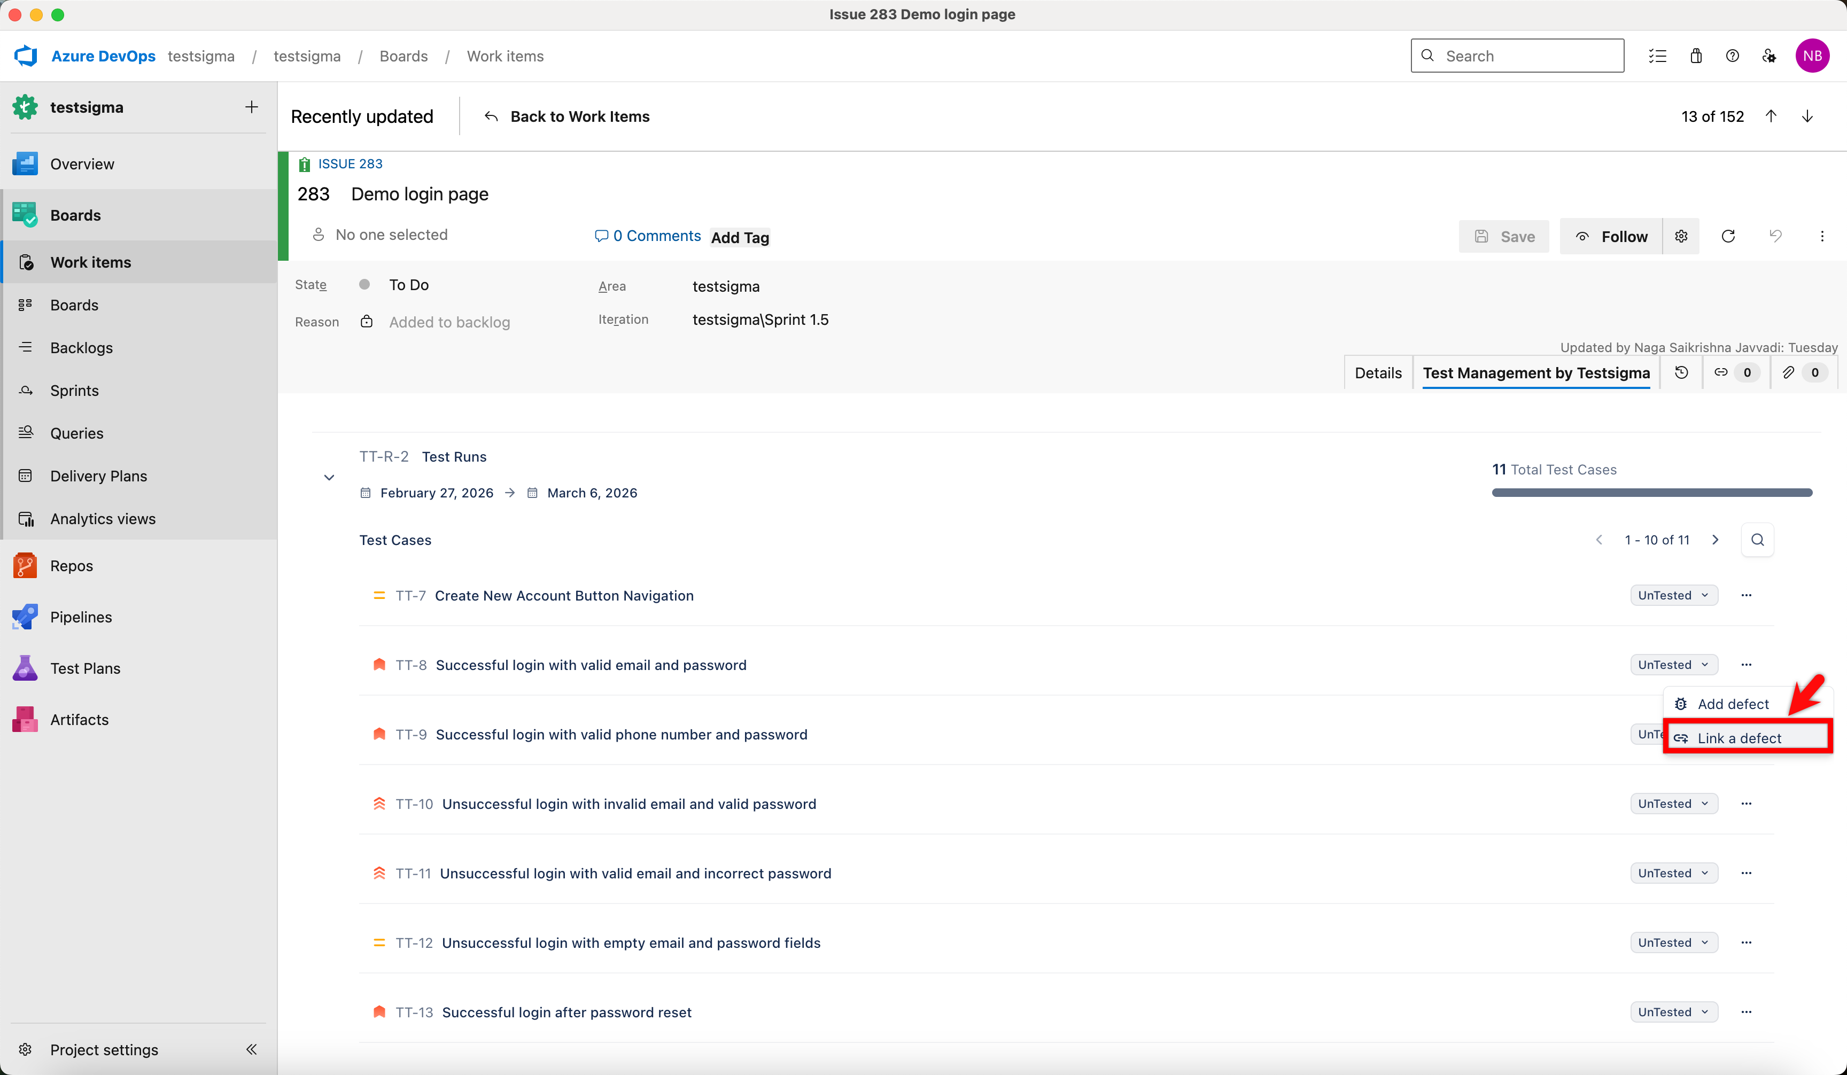Search test cases with magnifier icon
This screenshot has width=1847, height=1075.
coord(1758,540)
